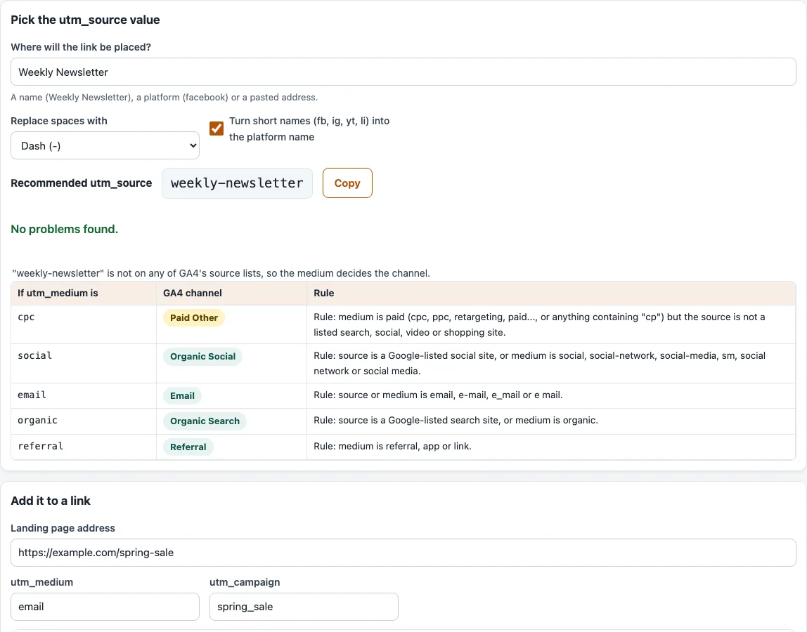Select the Referral channel badge
The image size is (807, 632).
[188, 447]
